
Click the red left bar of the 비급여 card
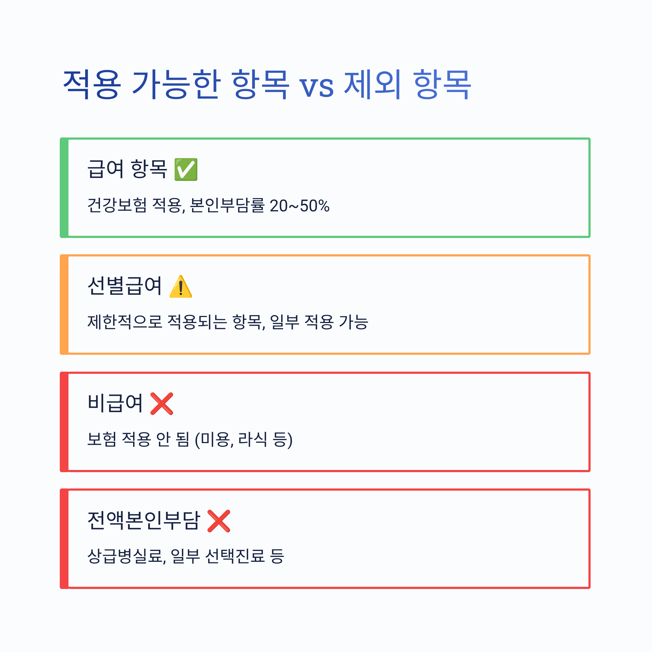coord(64,422)
